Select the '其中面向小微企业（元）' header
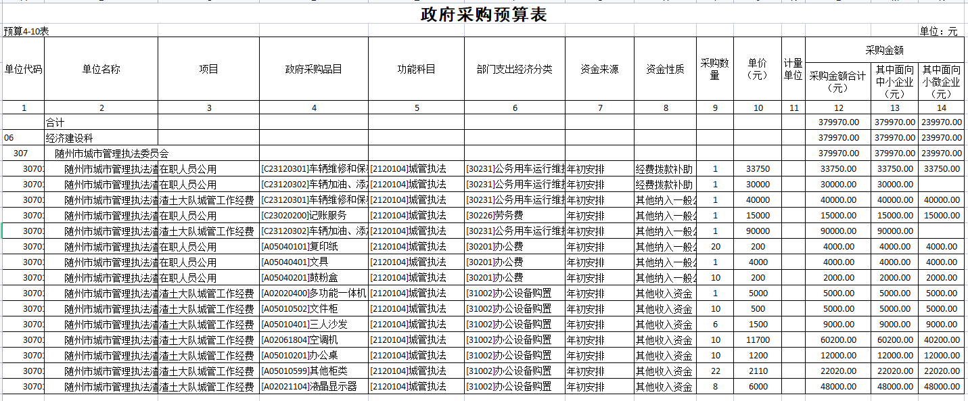 point(941,82)
